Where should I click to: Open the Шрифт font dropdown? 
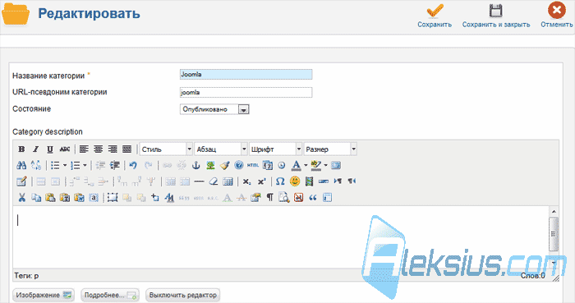pyautogui.click(x=275, y=149)
